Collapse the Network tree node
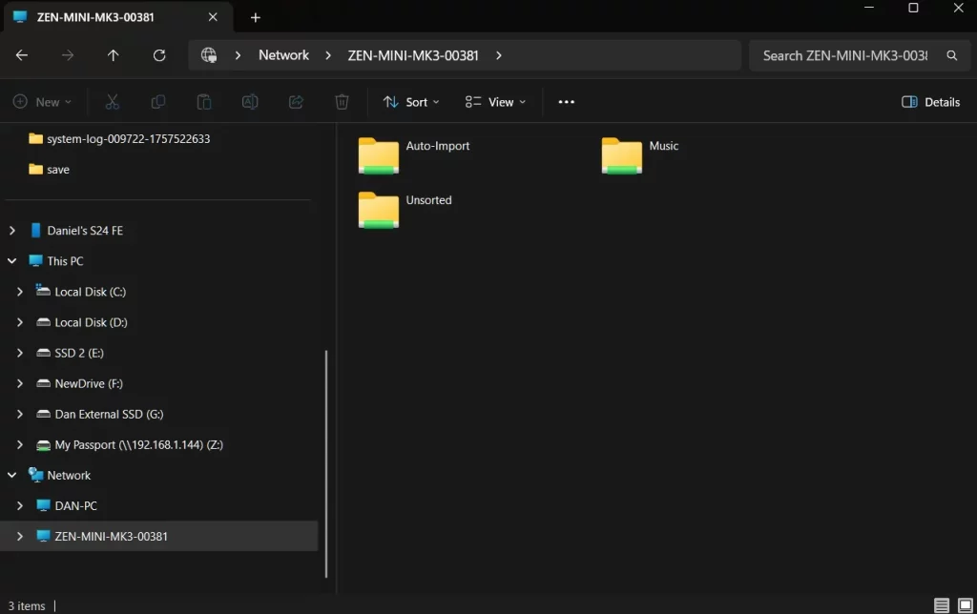The image size is (977, 614). tap(11, 475)
